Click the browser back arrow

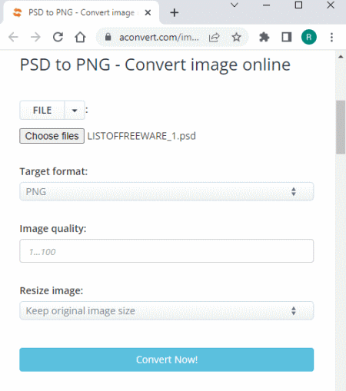(x=13, y=38)
